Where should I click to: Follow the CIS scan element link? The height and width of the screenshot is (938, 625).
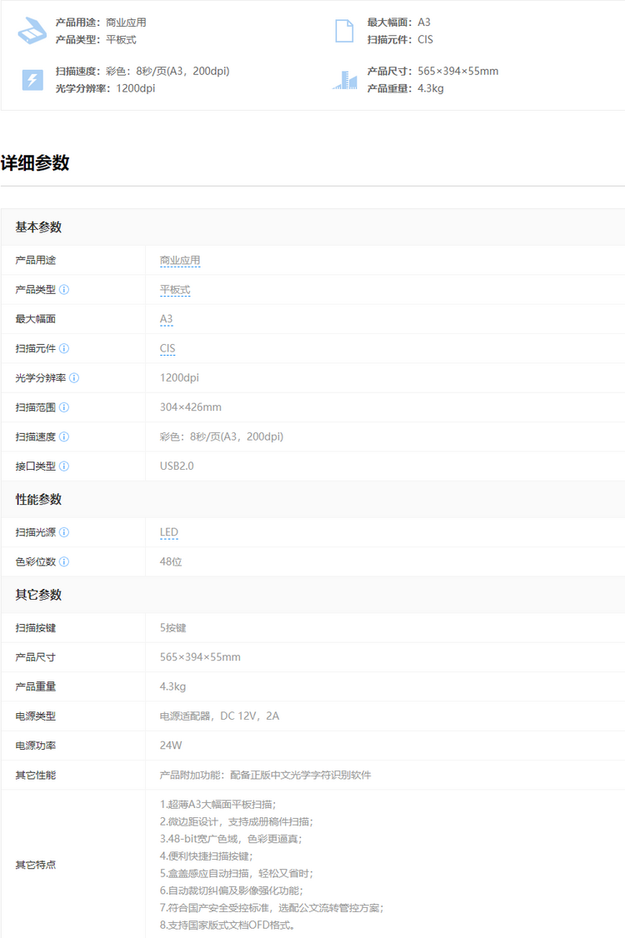[167, 348]
